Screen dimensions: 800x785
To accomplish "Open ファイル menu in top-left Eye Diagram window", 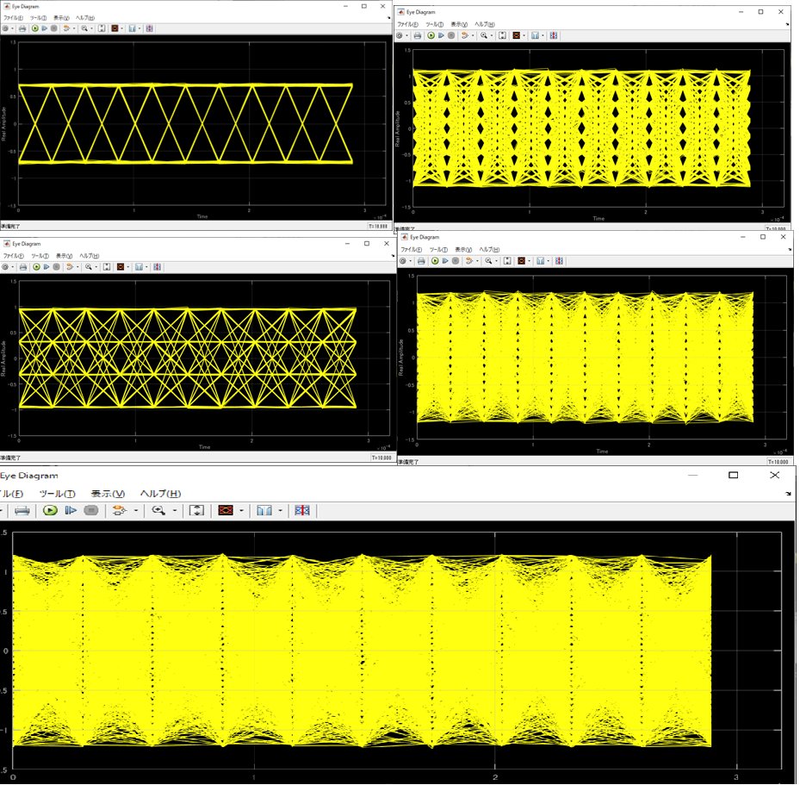I will [x=13, y=18].
